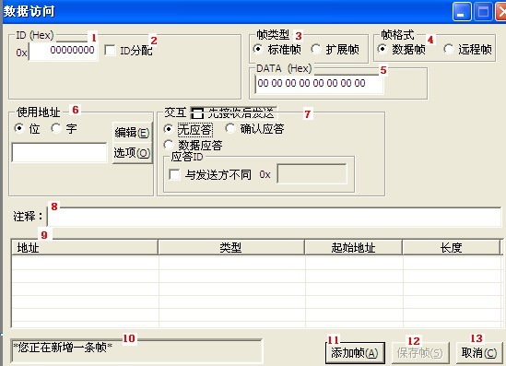Screen dimensions: 506x366
Task: Click the DATA (Hex) field
Action: pyautogui.click(x=319, y=84)
